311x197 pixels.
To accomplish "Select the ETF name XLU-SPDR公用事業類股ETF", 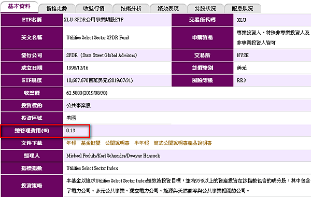I will 94,20.
